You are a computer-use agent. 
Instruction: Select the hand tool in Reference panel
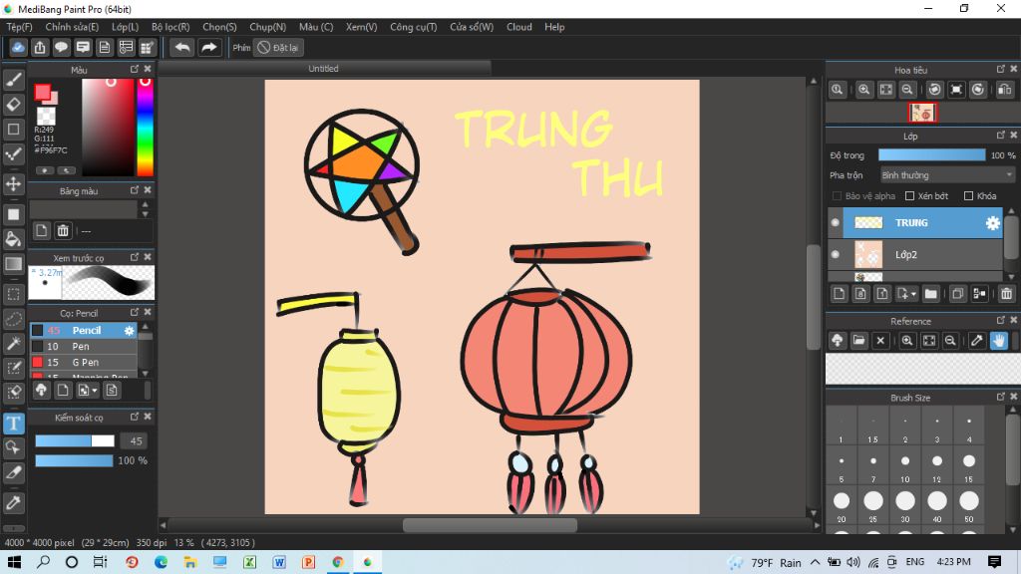(999, 341)
